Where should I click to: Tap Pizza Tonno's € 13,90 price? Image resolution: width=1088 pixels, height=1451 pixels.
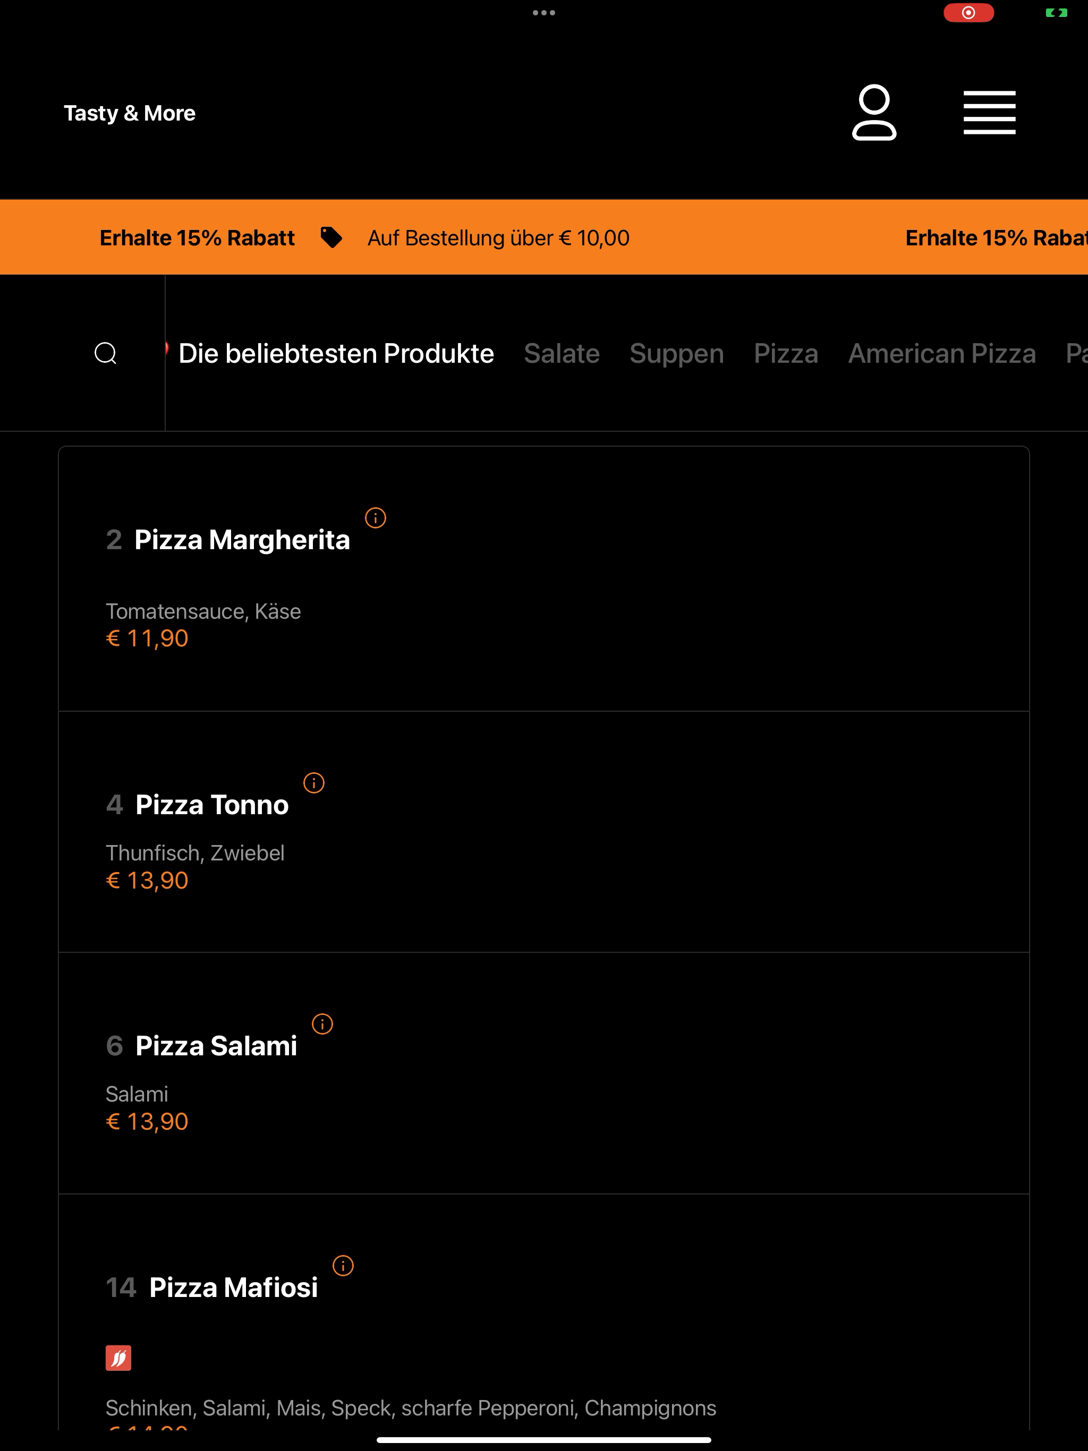point(147,880)
